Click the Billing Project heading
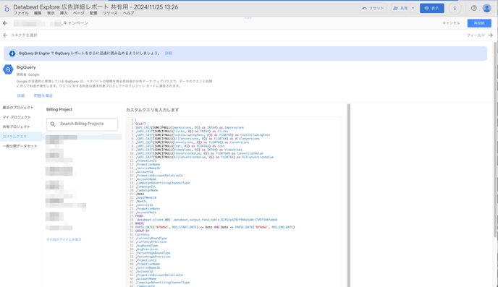The width and height of the screenshot is (498, 287). (x=59, y=109)
